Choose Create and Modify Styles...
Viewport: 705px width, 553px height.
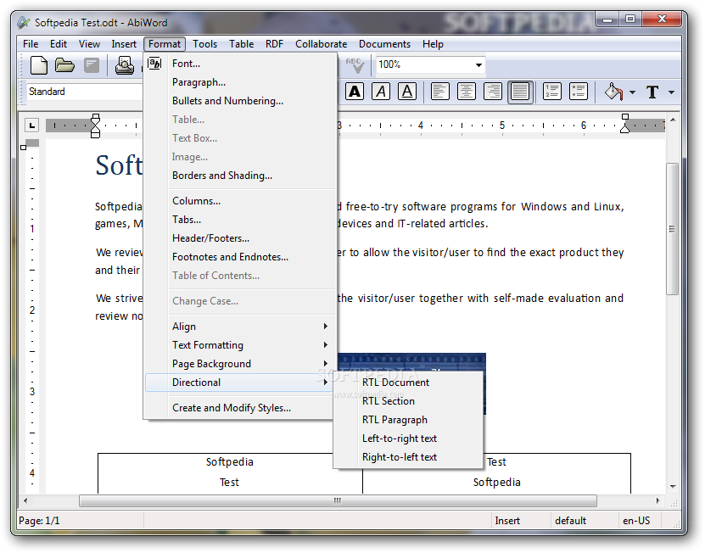pyautogui.click(x=241, y=408)
